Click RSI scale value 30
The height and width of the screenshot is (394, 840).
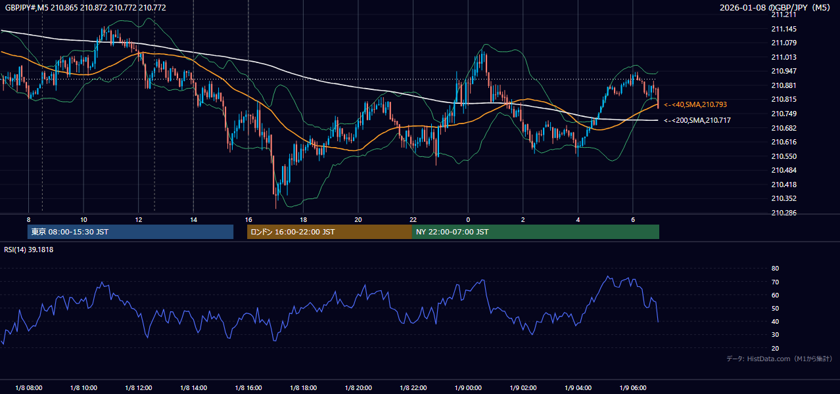tap(775, 334)
